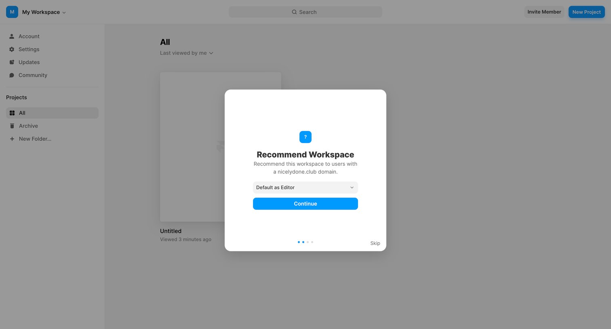Click the search magnifier icon
The width and height of the screenshot is (611, 329).
coord(294,12)
